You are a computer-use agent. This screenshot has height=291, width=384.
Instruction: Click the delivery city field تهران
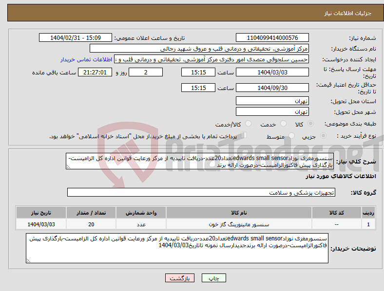tap(272, 111)
